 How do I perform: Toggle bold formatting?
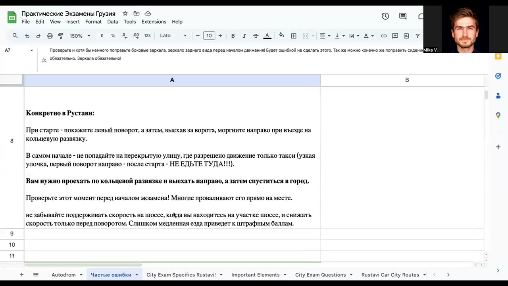click(233, 36)
